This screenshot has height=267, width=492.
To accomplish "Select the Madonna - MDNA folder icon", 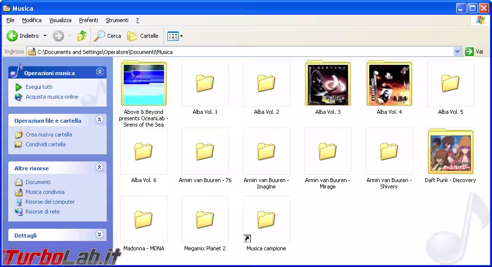I will click(x=143, y=219).
